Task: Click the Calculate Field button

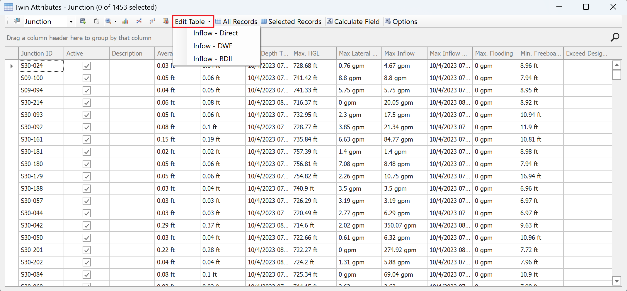Action: [353, 22]
